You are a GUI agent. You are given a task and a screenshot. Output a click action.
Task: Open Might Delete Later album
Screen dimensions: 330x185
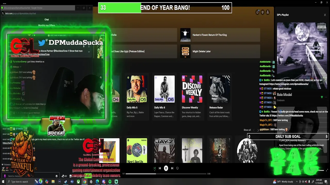tap(220, 51)
